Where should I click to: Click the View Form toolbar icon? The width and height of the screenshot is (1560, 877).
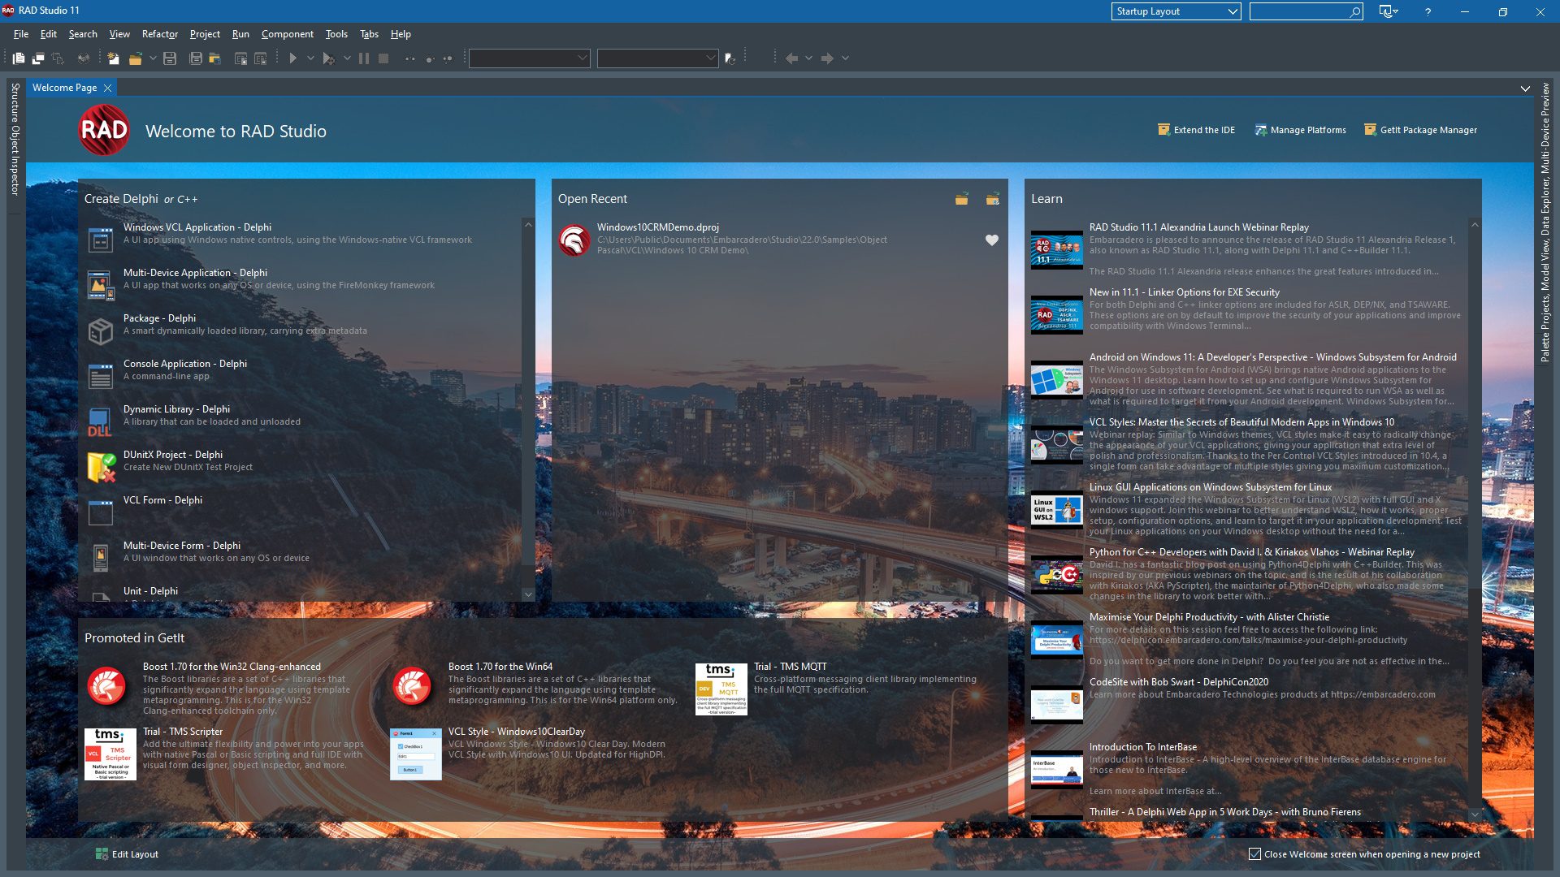(38, 58)
